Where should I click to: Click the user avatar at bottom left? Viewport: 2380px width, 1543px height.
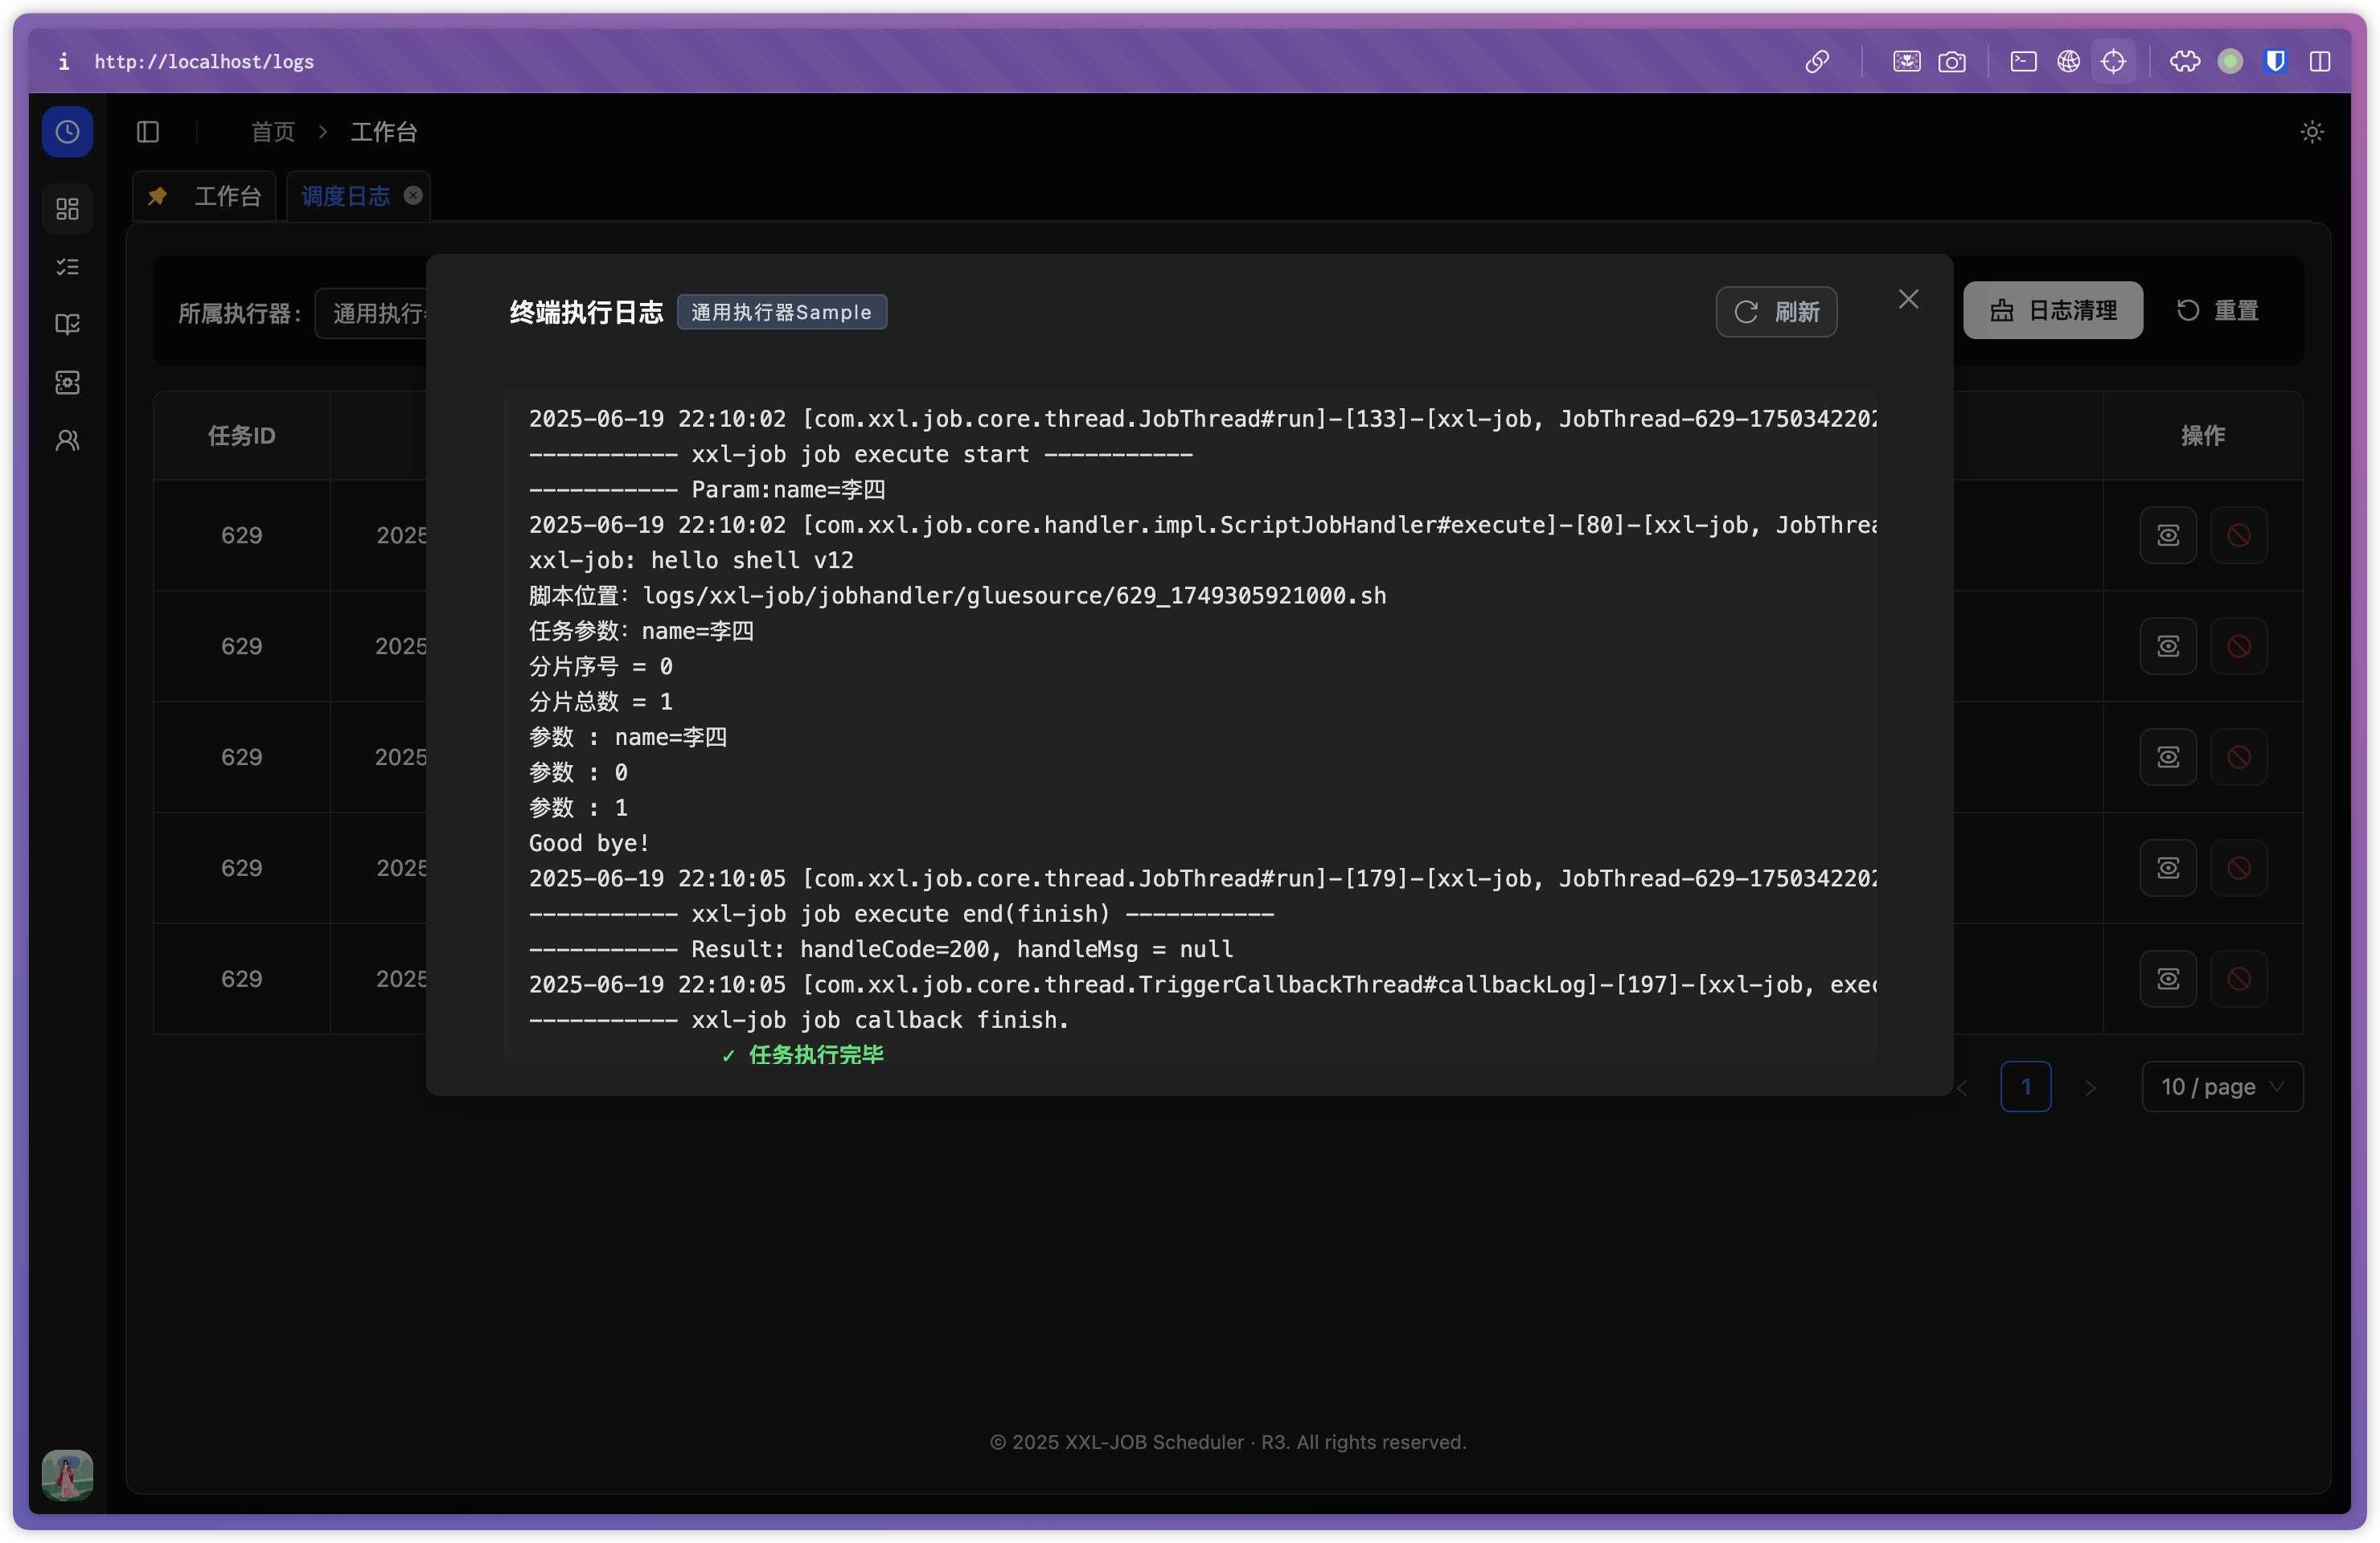point(66,1475)
